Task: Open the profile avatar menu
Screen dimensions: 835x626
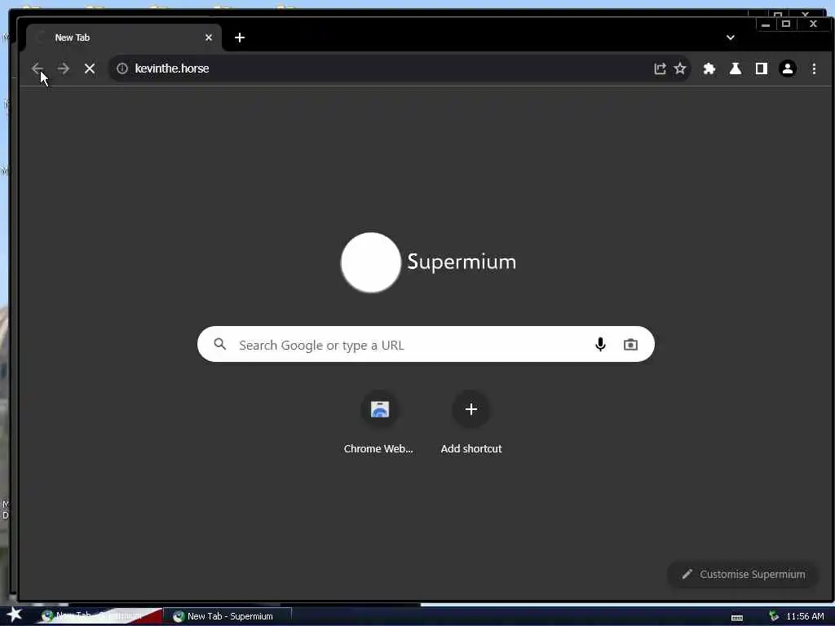Action: pos(788,68)
